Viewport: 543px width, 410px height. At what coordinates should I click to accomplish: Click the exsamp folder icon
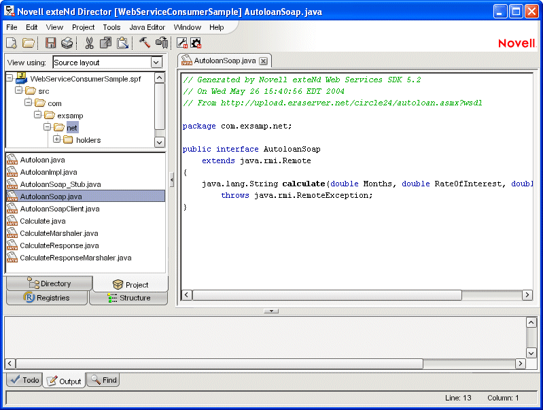50,115
